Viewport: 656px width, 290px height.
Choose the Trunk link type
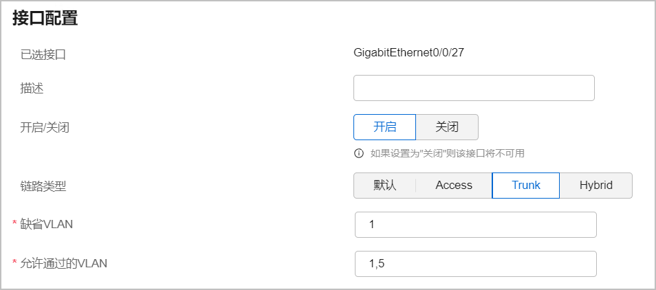click(x=526, y=186)
